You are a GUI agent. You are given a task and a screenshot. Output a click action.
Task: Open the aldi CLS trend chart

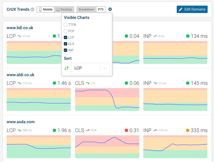coord(107,99)
